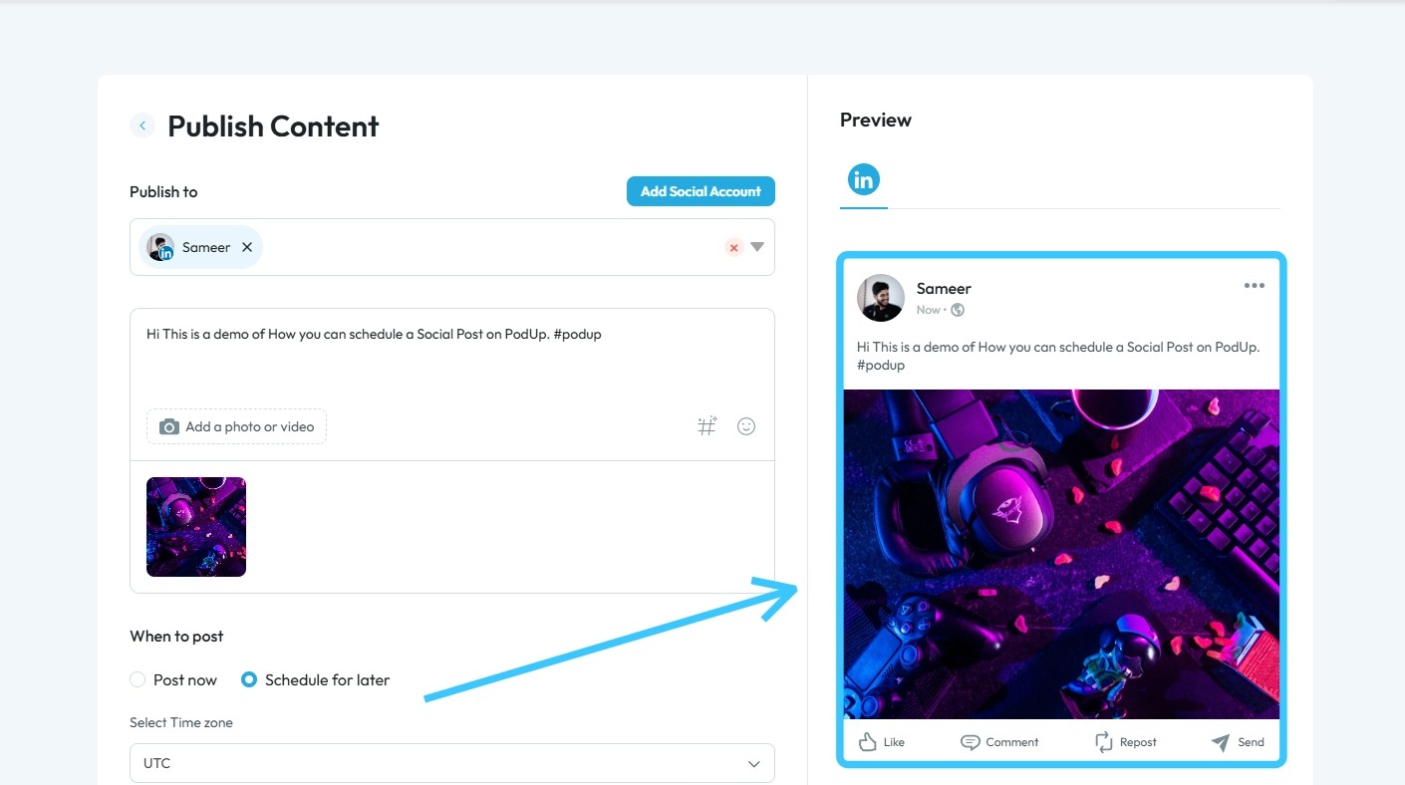Select Schedule for later option

click(250, 680)
